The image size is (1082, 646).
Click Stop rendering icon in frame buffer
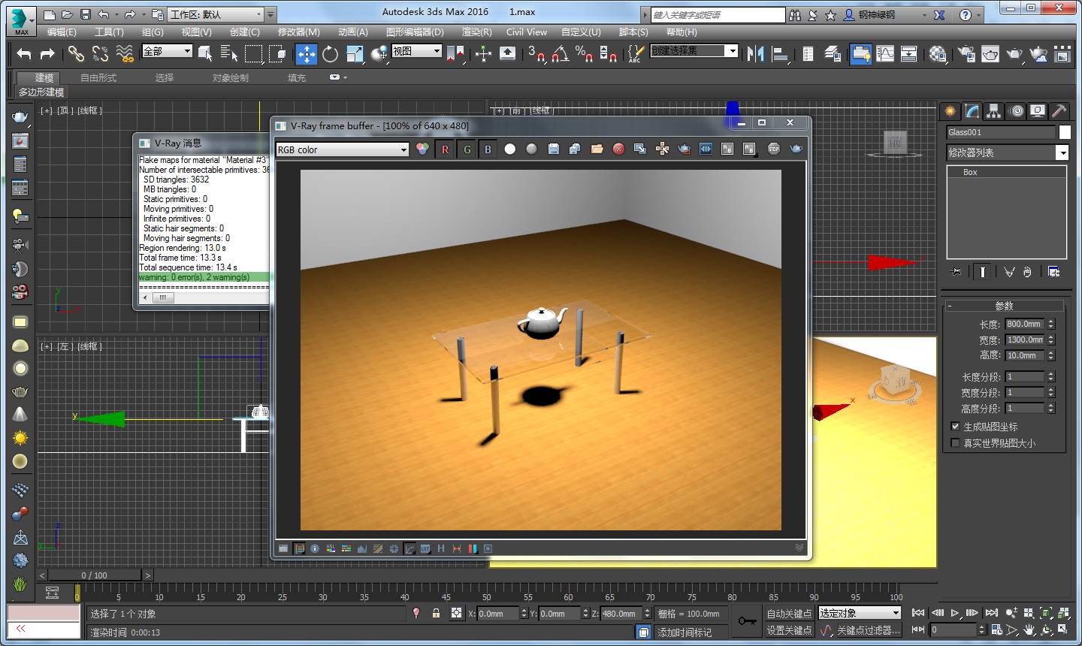click(x=774, y=149)
